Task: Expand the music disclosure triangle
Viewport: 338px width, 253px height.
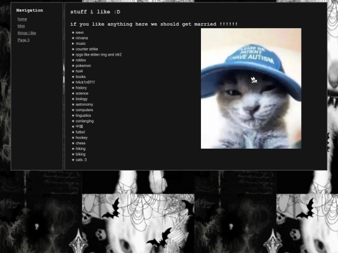Action: pos(73,44)
